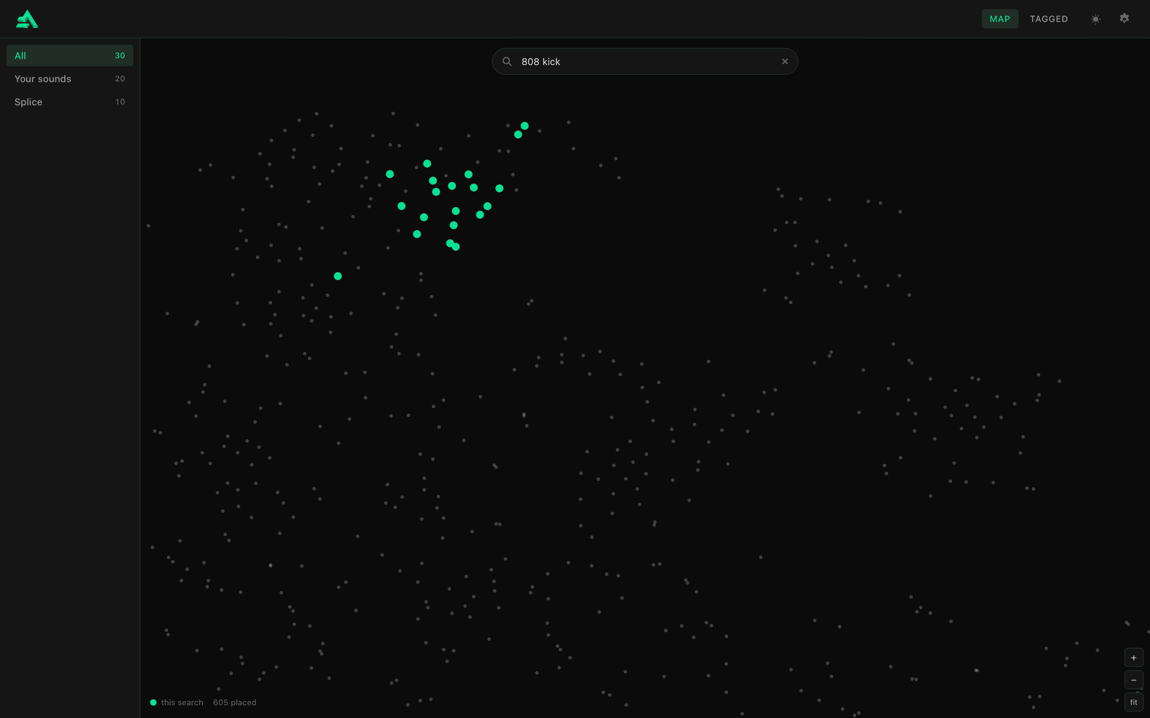Viewport: 1150px width, 718px height.
Task: Switch to the MAP tab
Action: click(1000, 19)
